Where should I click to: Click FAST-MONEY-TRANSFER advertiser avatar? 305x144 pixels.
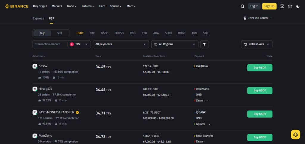point(35,112)
